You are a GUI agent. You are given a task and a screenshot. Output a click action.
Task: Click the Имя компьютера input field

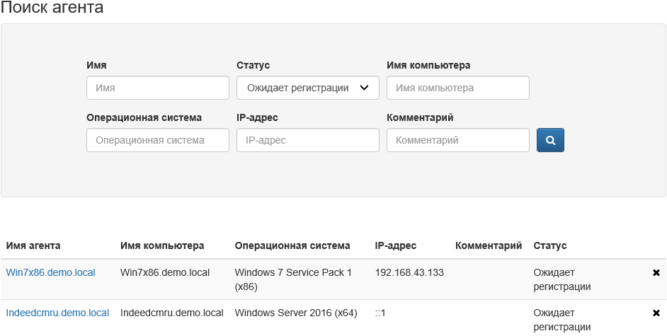coord(458,88)
